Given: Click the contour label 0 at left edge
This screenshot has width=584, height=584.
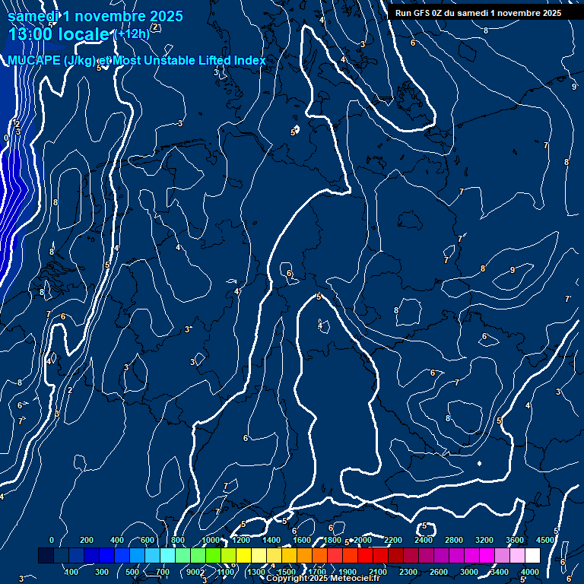Looking at the screenshot, I should (x=6, y=138).
